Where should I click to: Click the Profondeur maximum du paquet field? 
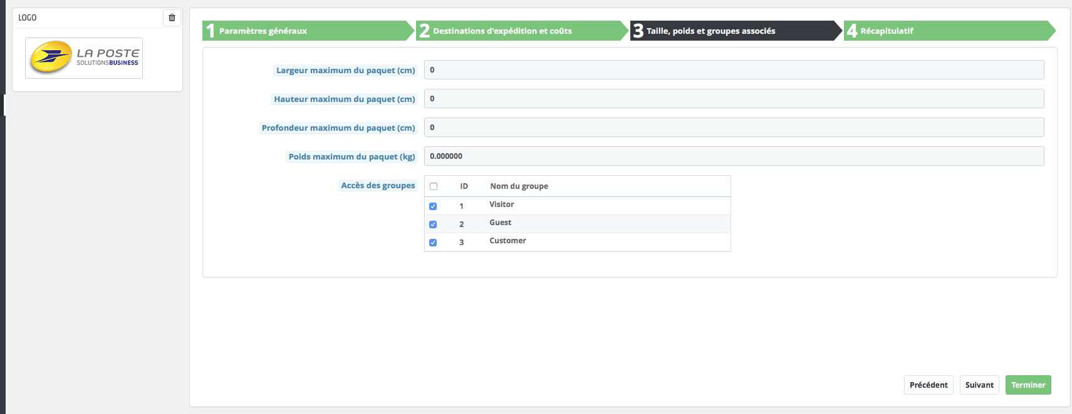tap(734, 128)
